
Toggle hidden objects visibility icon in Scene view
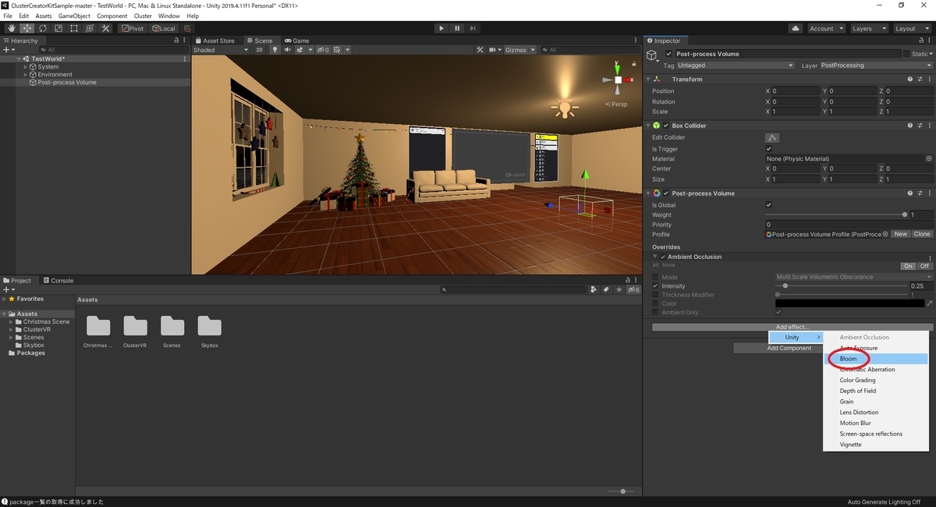[x=322, y=50]
